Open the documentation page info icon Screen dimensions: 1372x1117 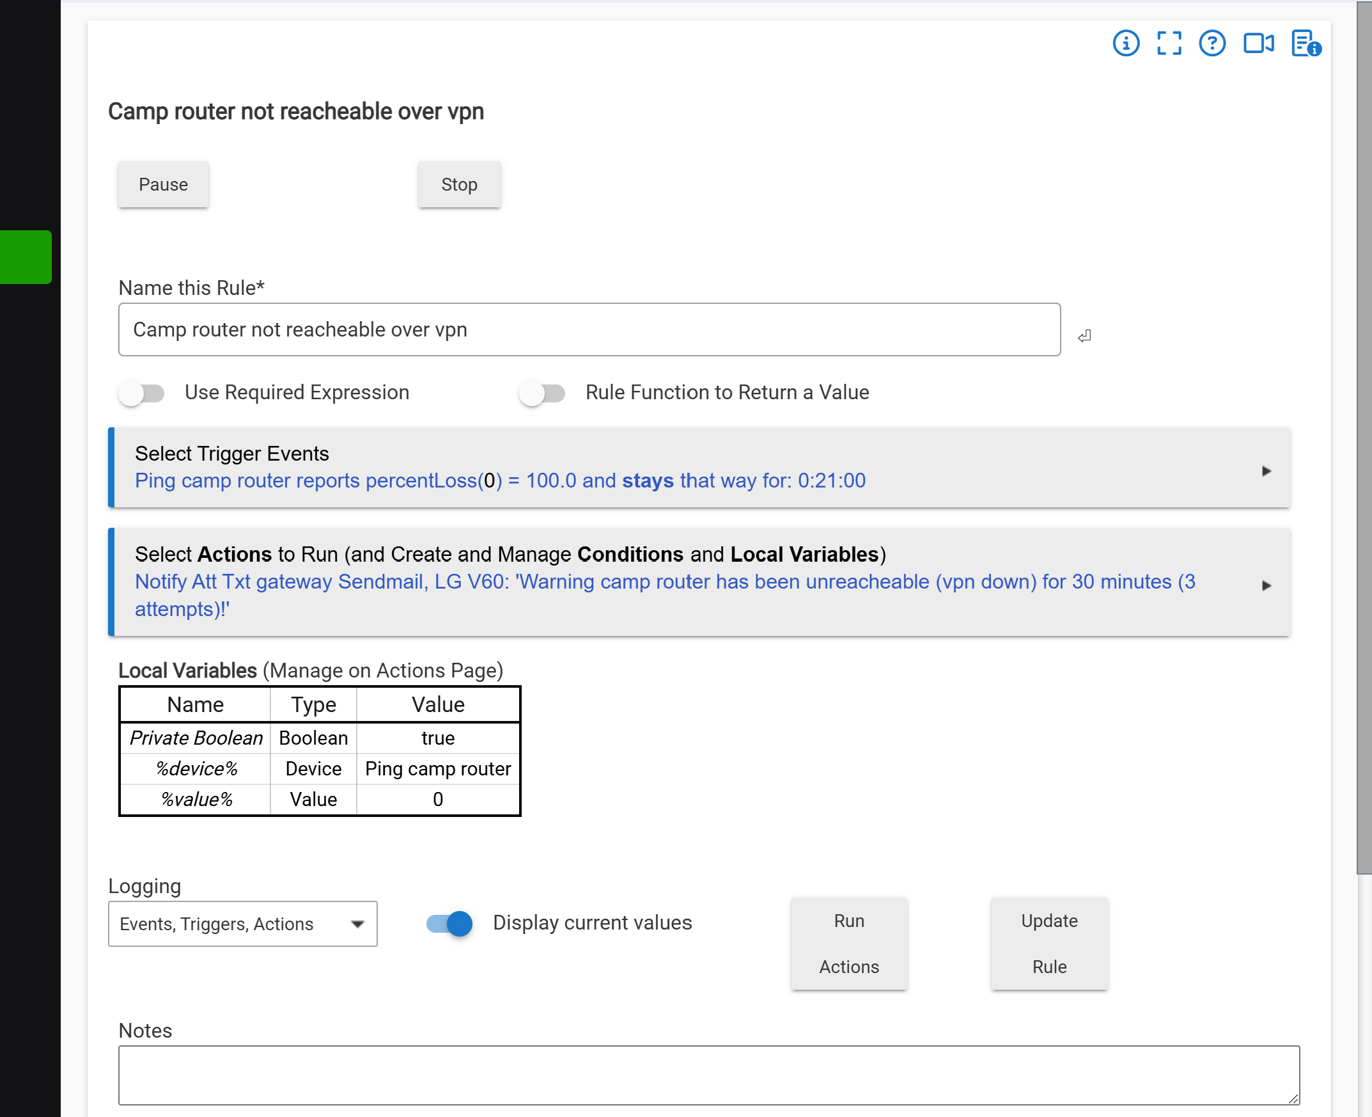(1306, 44)
